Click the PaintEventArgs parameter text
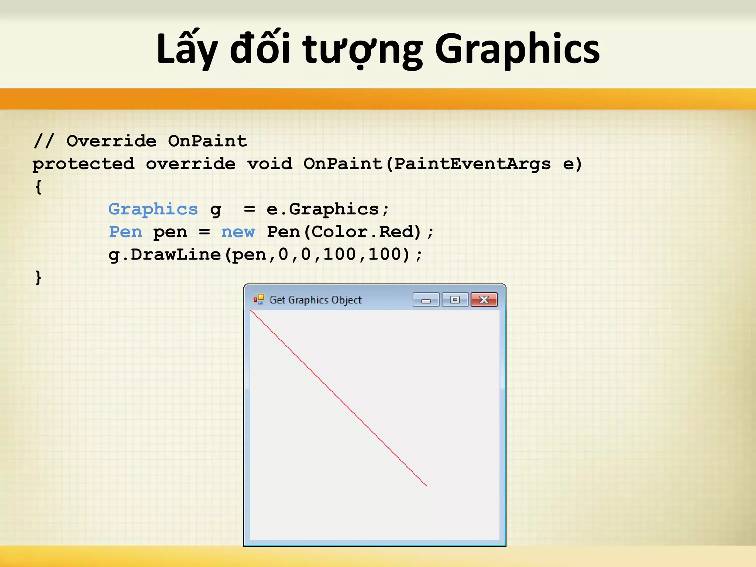This screenshot has height=567, width=756. click(x=472, y=164)
